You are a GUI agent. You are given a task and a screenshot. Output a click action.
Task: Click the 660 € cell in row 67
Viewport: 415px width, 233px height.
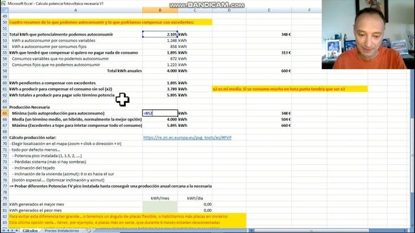point(268,126)
